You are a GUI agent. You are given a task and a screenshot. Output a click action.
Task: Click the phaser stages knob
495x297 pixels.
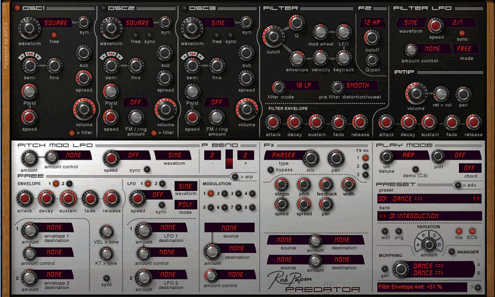click(x=282, y=184)
